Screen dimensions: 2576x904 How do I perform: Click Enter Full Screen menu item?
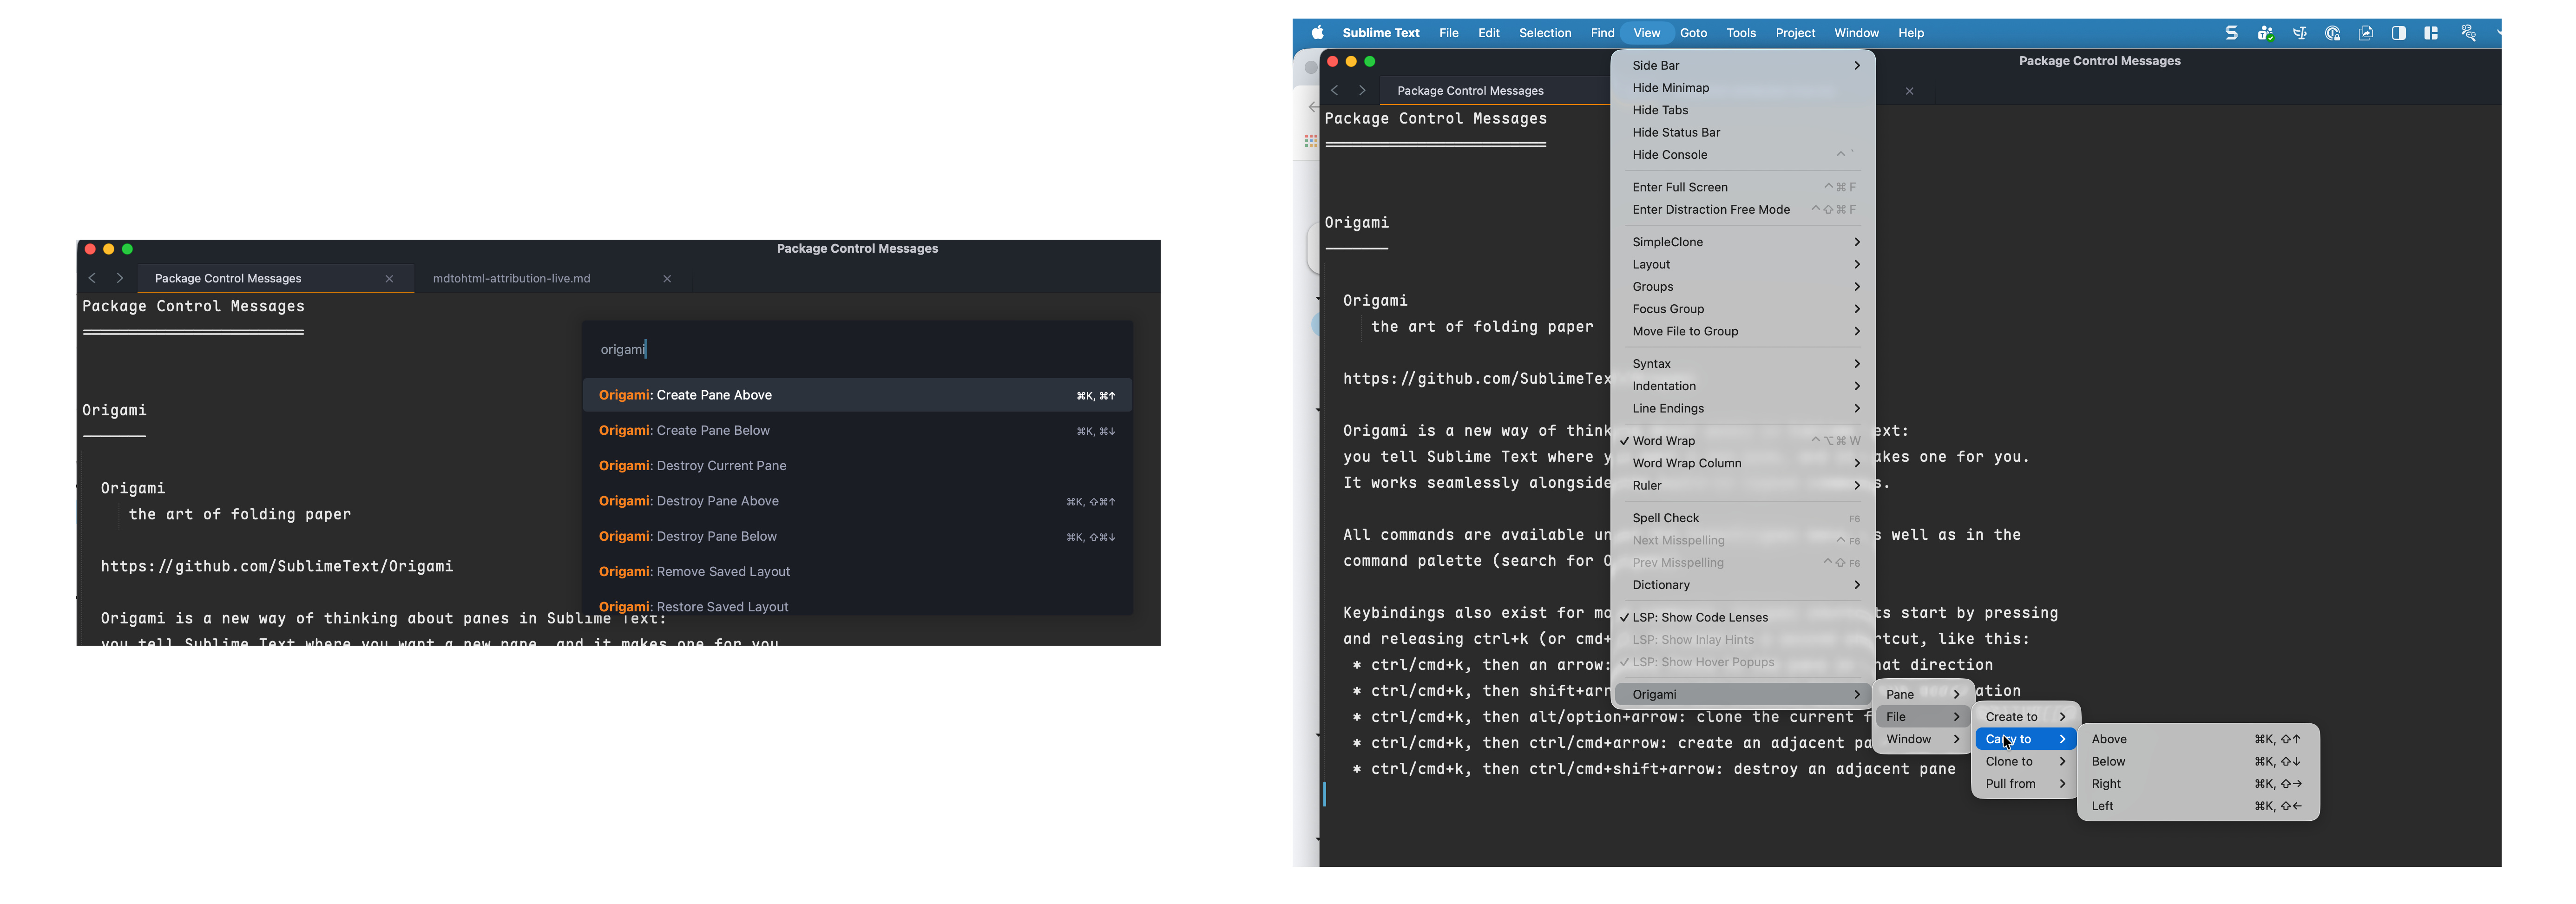click(1742, 187)
